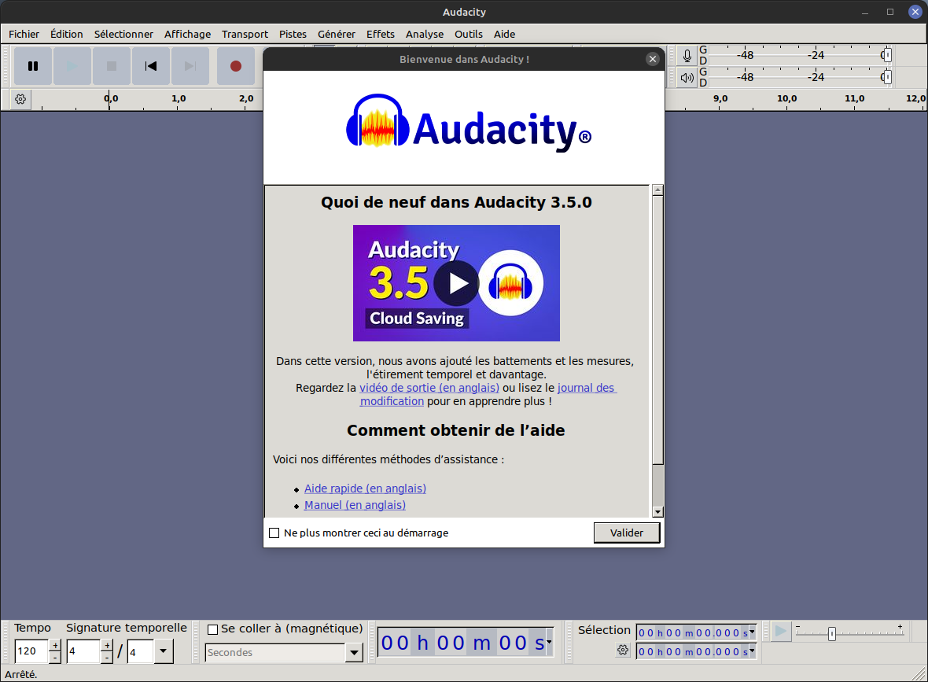Enable 'Se coller à (magnétique)' checkbox
Screen dimensions: 928x682
(x=213, y=629)
